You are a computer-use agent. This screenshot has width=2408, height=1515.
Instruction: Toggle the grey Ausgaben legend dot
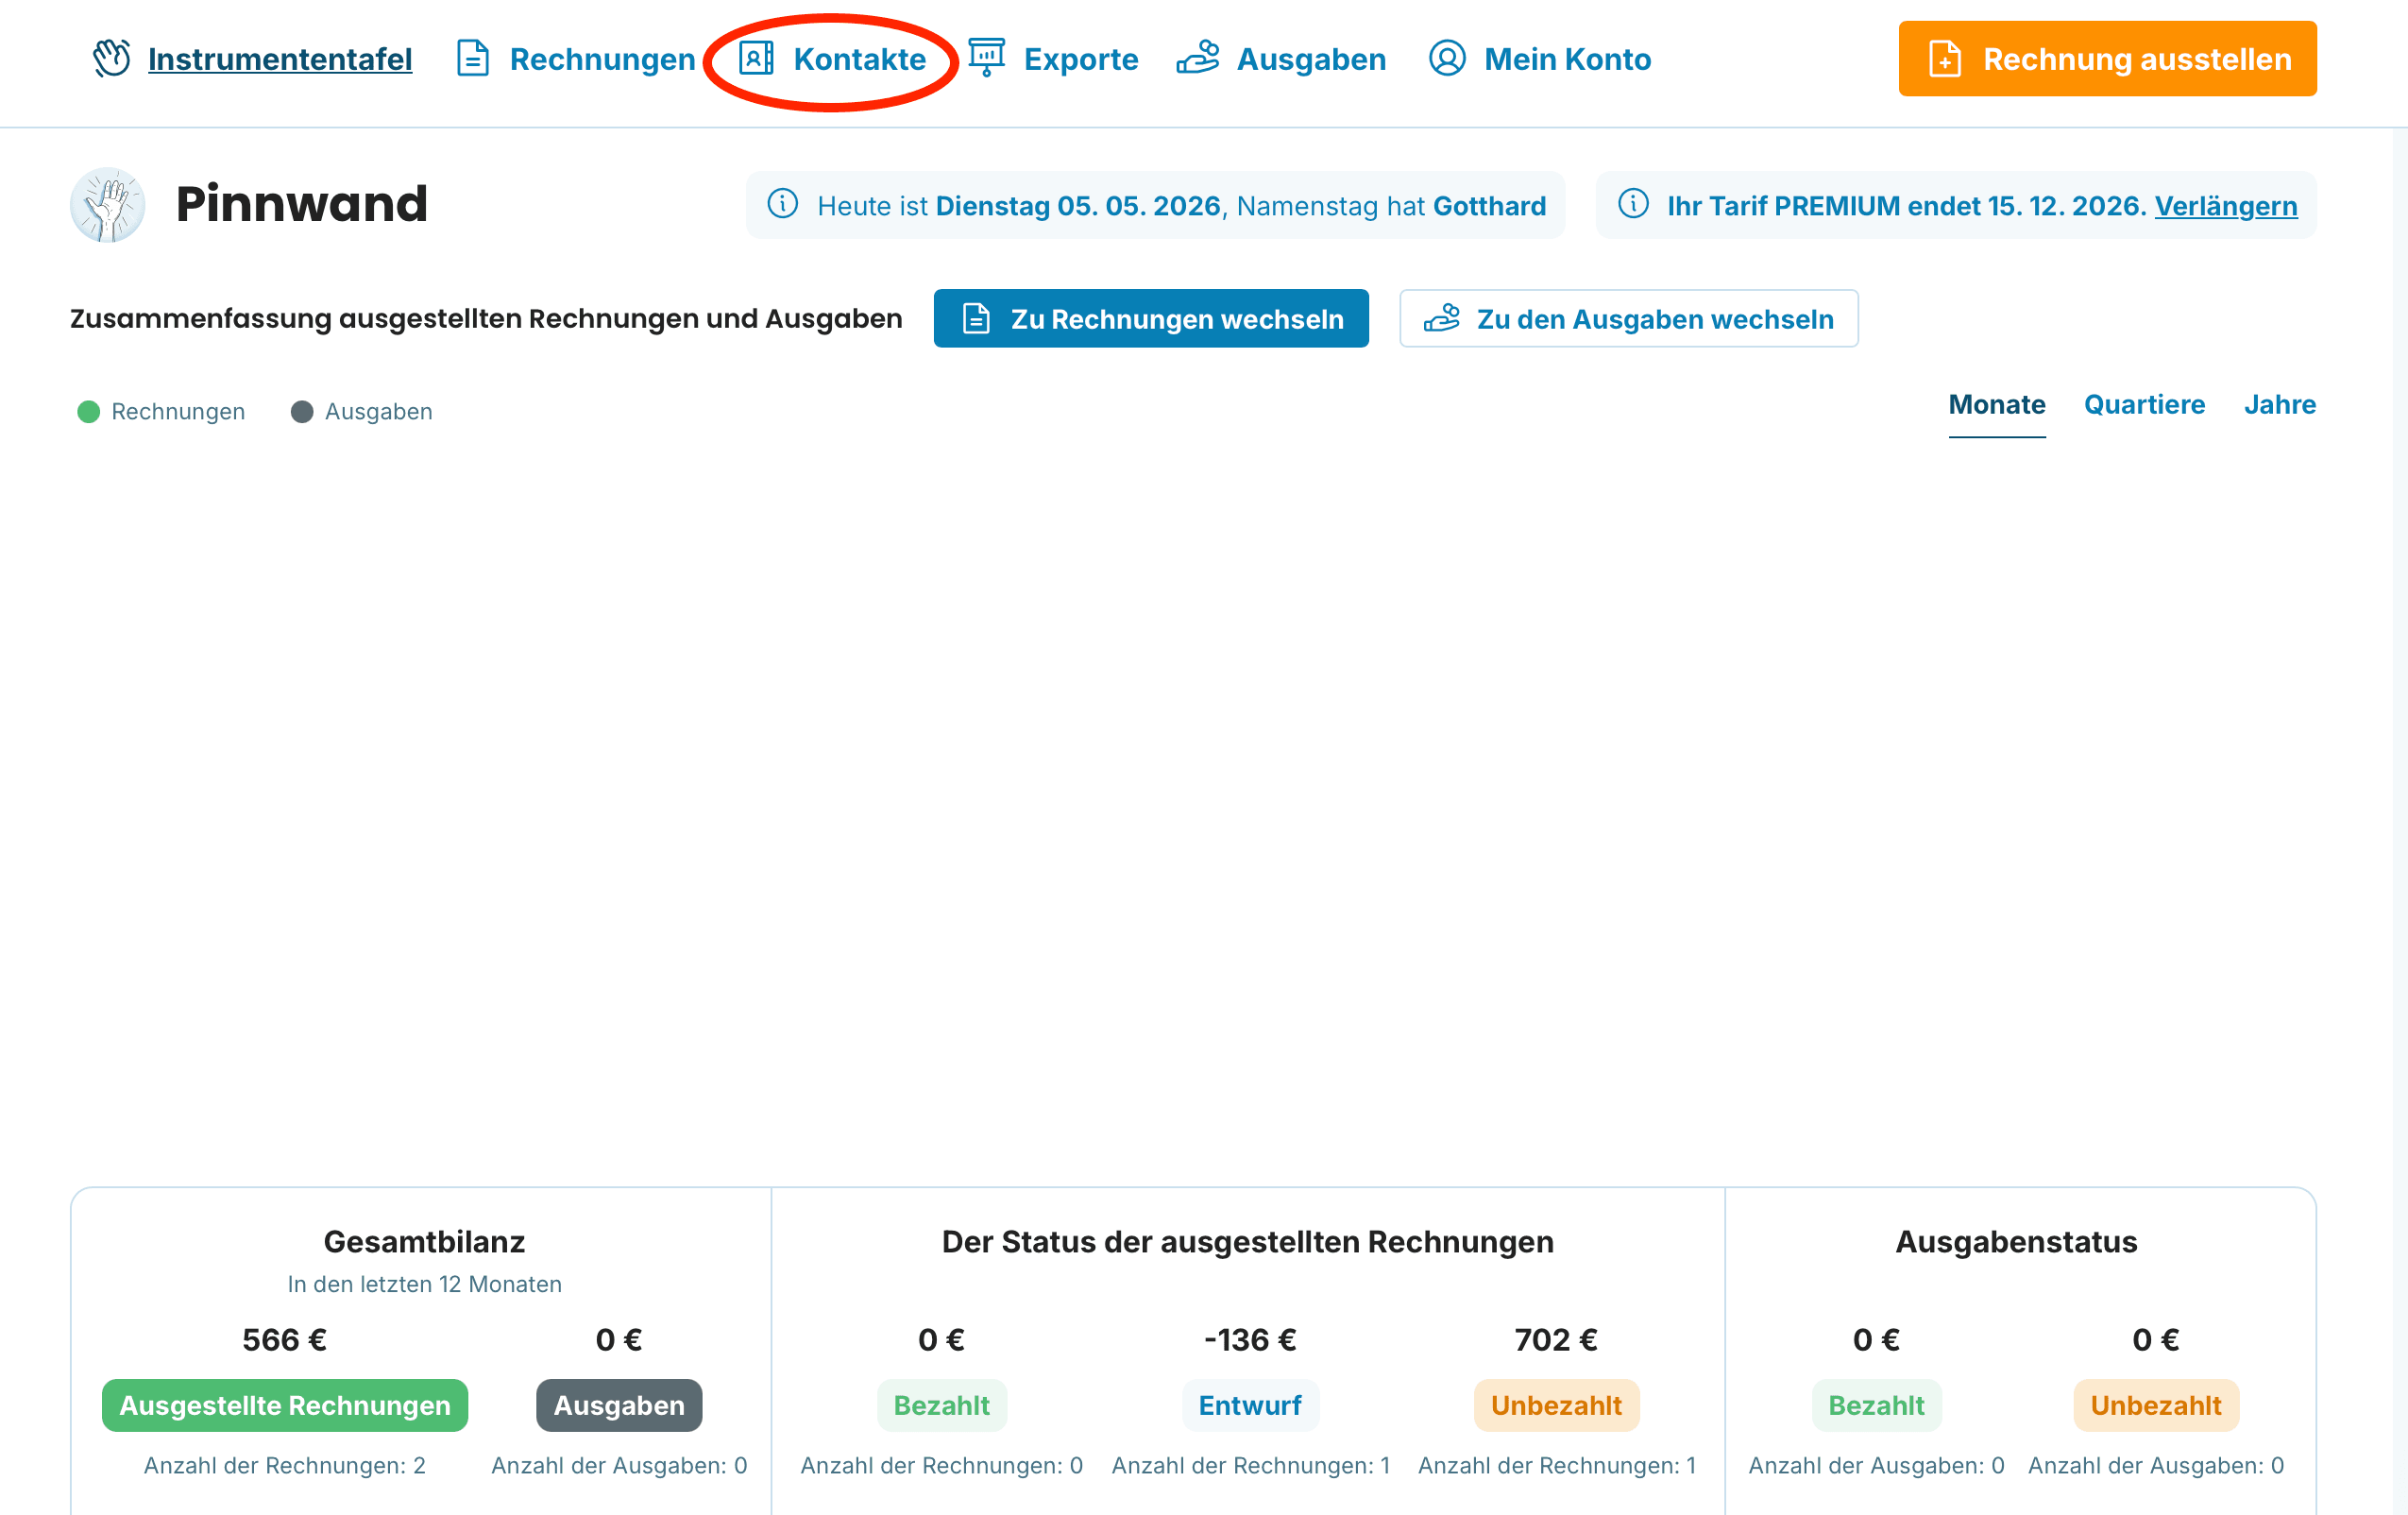[302, 412]
